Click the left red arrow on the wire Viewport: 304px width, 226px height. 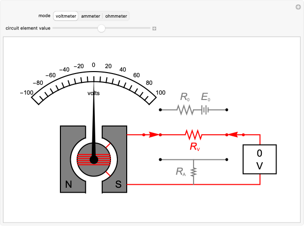(153, 134)
